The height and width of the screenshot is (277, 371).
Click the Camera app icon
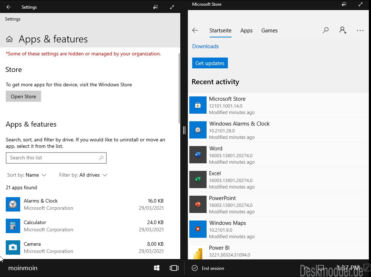coord(13,247)
